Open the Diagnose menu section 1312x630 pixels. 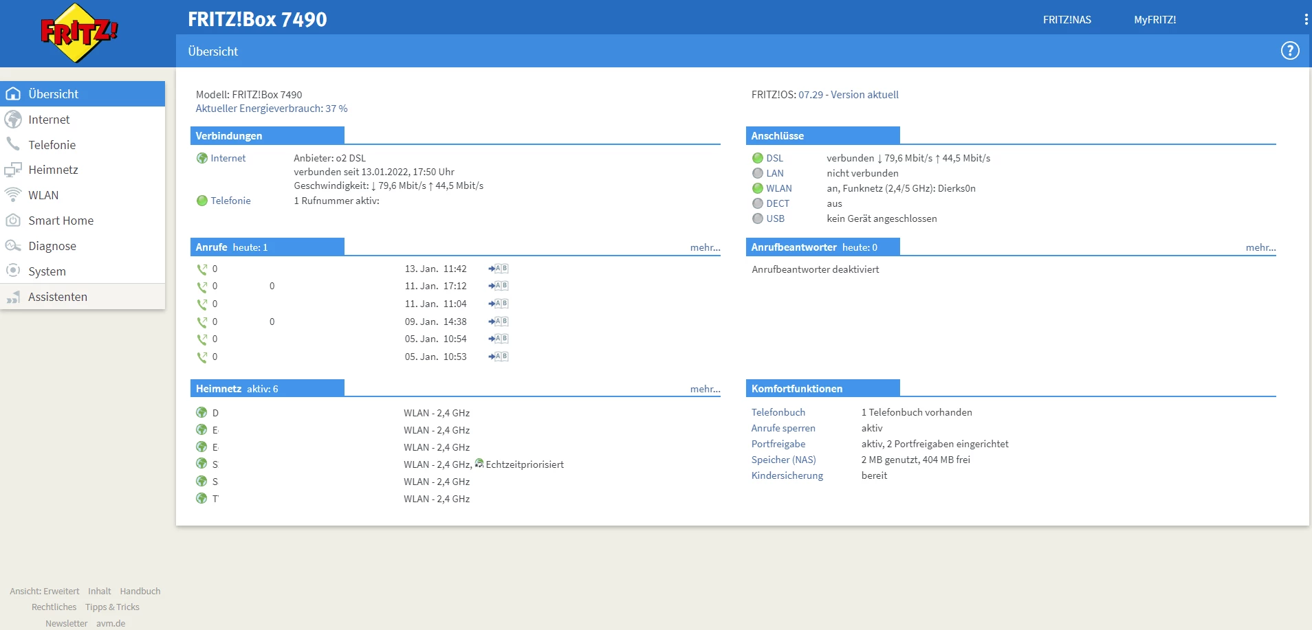tap(83, 246)
